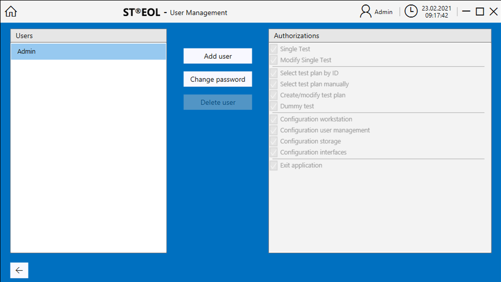Maximize the application window
The image size is (501, 282).
point(480,12)
